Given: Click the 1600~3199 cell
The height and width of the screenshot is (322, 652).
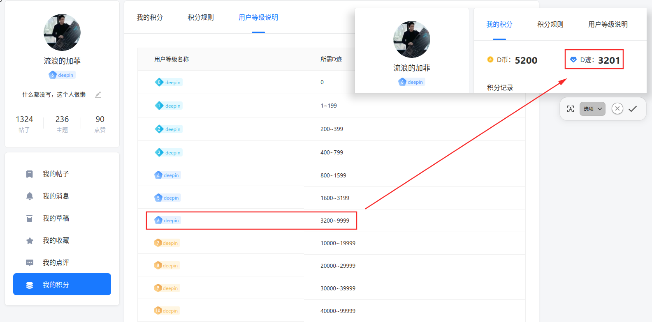Looking at the screenshot, I should click(x=335, y=198).
